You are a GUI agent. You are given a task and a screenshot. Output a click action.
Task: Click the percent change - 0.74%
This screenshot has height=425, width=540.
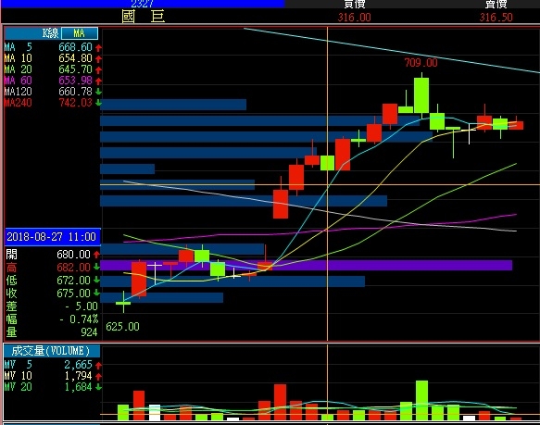click(x=79, y=319)
